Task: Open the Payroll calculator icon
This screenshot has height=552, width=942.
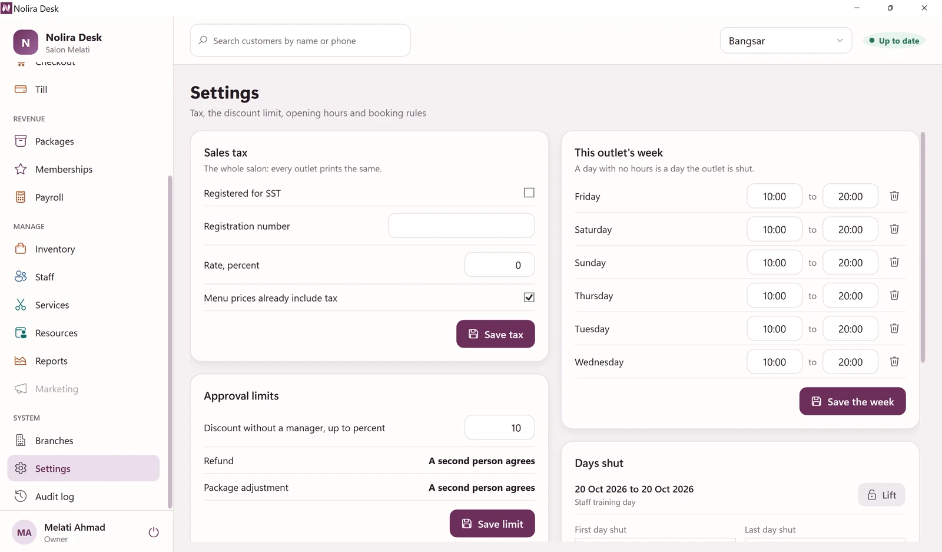Action: pyautogui.click(x=21, y=197)
